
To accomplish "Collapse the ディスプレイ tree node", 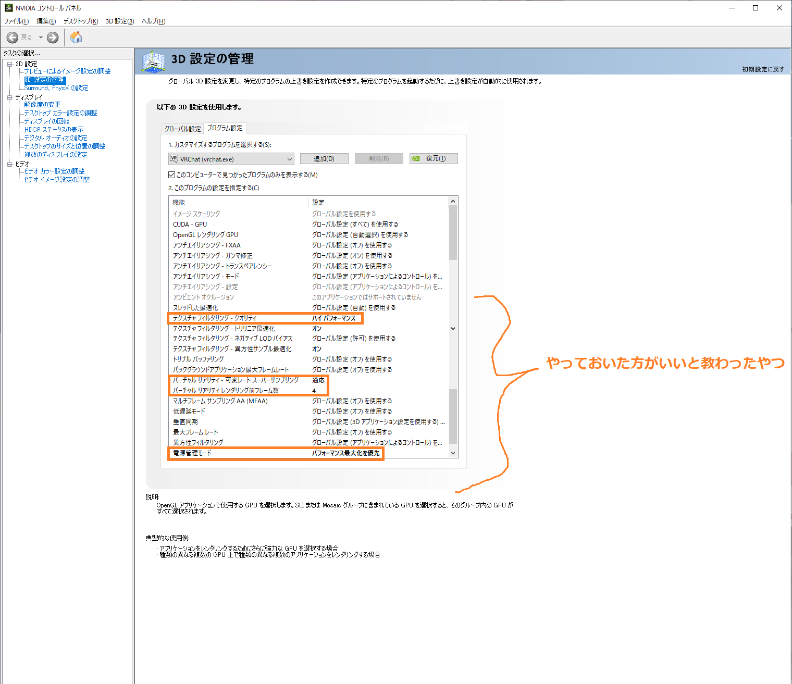I will pyautogui.click(x=10, y=97).
